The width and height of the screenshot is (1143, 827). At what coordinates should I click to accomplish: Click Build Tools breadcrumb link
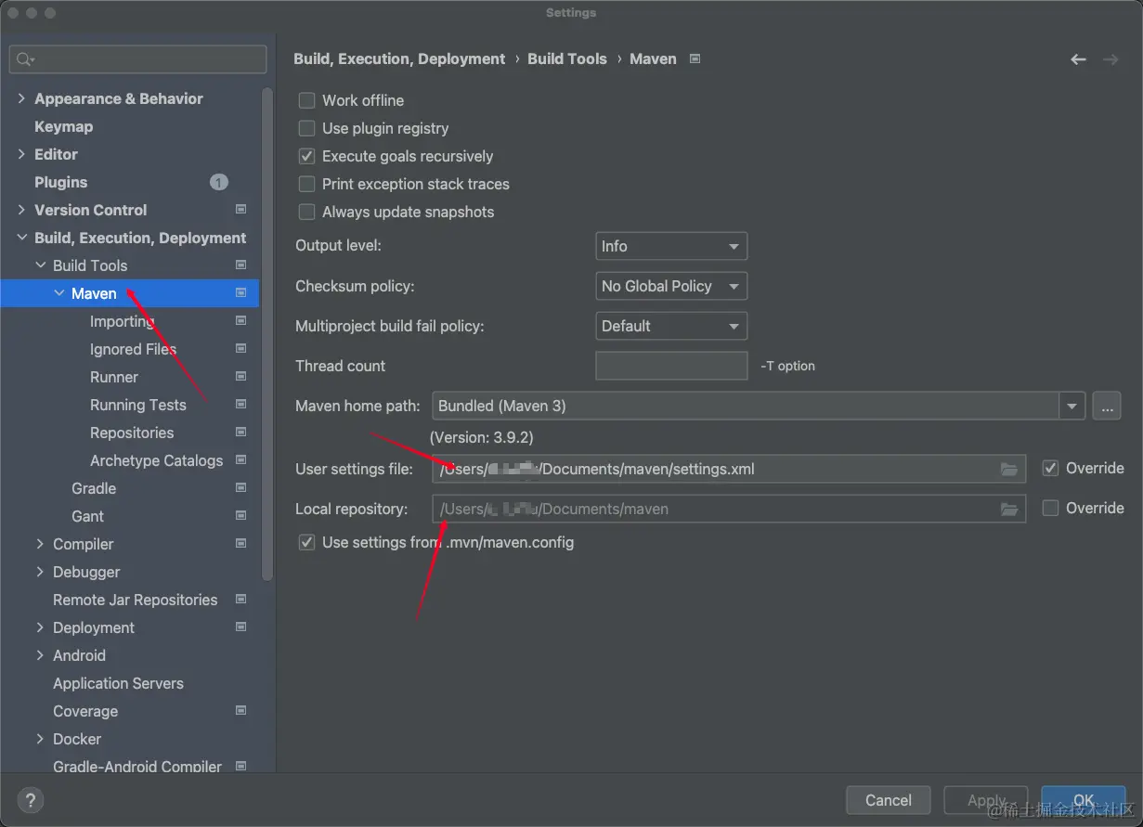tap(566, 58)
